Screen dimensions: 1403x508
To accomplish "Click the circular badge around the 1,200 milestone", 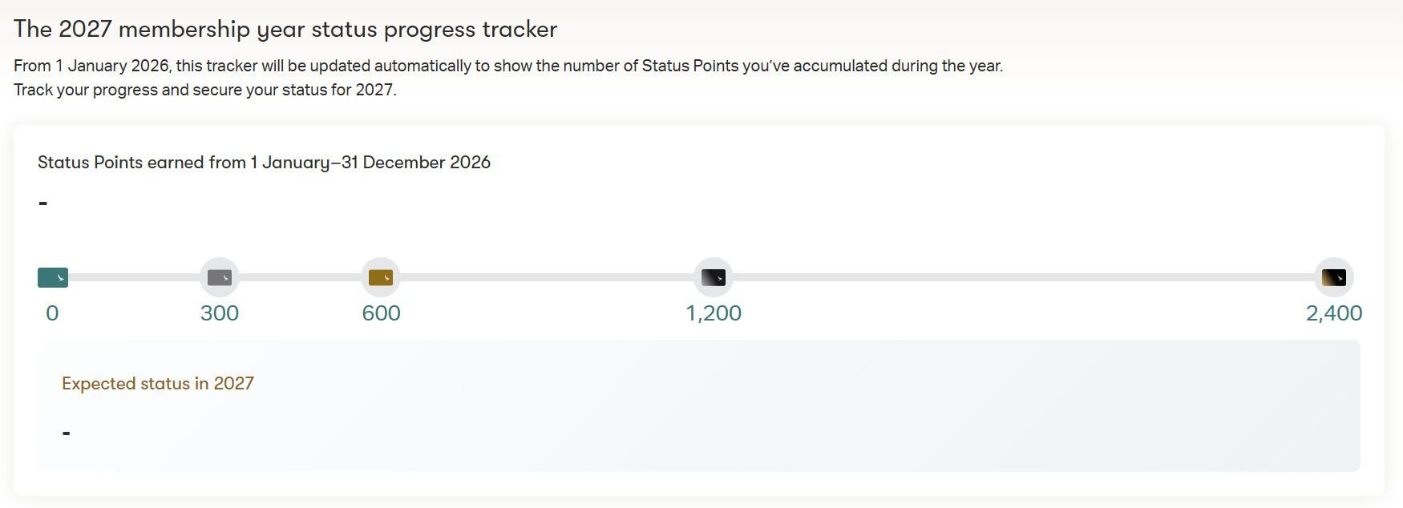I will click(714, 277).
